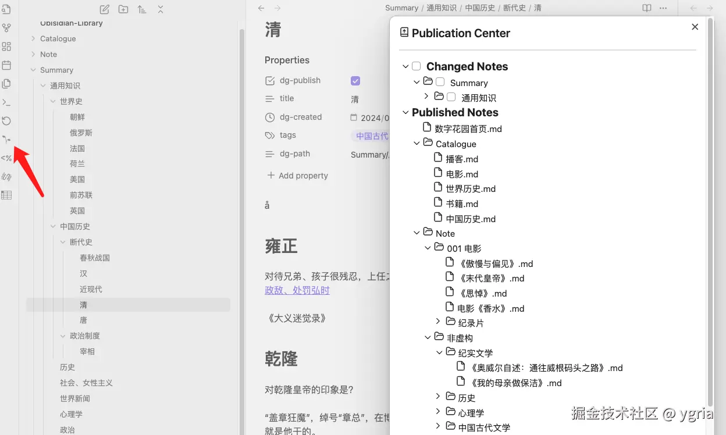Select the 中国历史 breadcrumb item

tap(480, 8)
